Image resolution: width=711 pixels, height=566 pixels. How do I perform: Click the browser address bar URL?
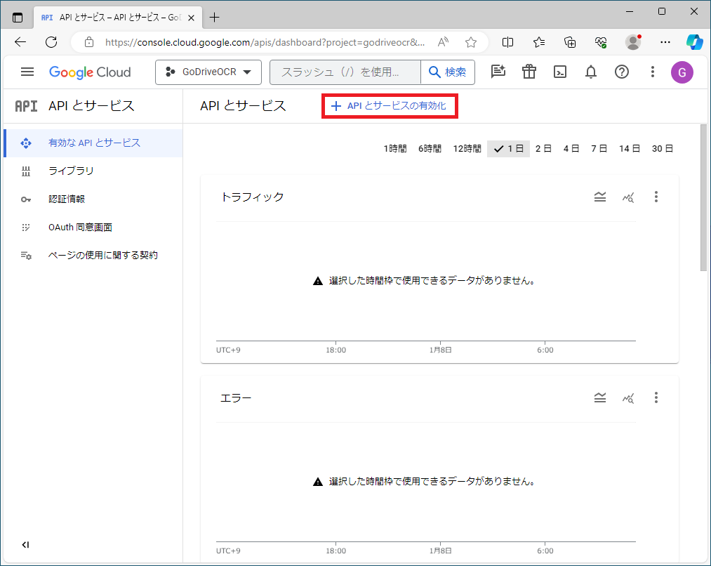click(265, 42)
